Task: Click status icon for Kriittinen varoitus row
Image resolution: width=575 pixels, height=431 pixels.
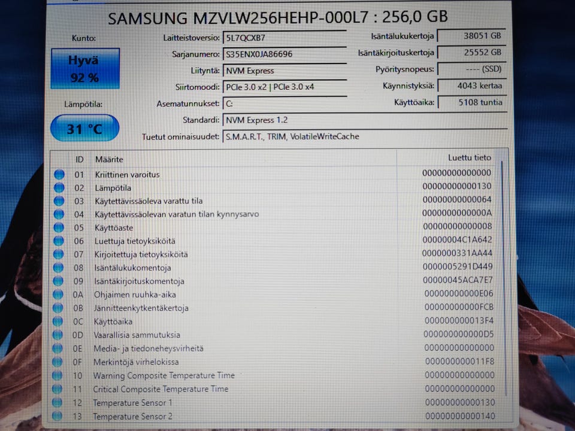Action: coord(59,174)
